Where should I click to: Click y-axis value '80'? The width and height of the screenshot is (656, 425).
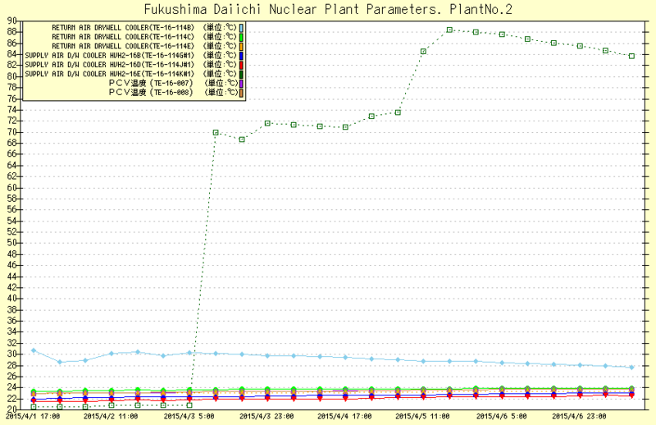(11, 76)
